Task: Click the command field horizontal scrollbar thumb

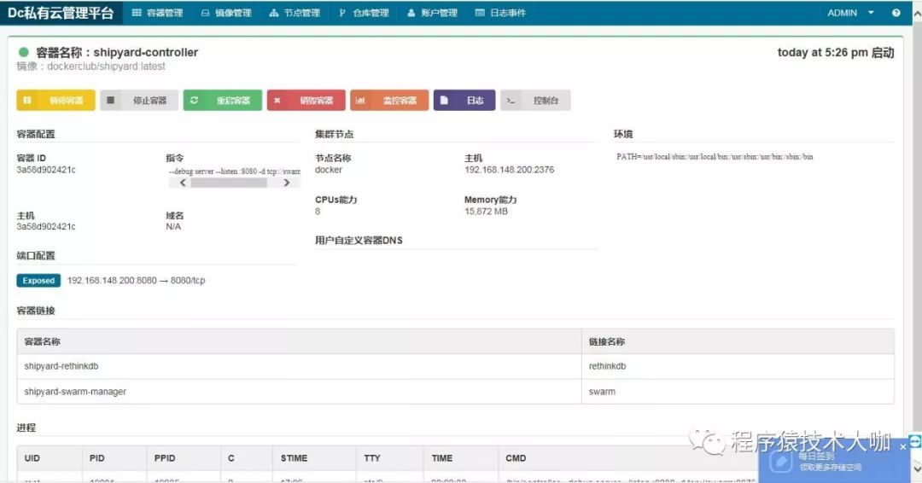Action: tap(229, 183)
